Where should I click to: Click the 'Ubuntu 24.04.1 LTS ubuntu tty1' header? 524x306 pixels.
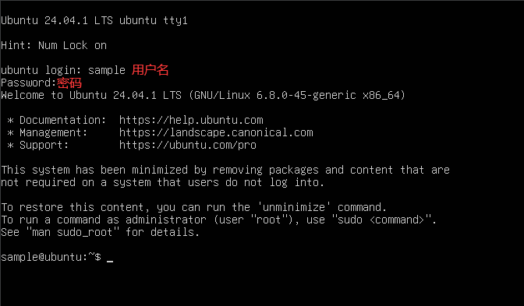(94, 21)
